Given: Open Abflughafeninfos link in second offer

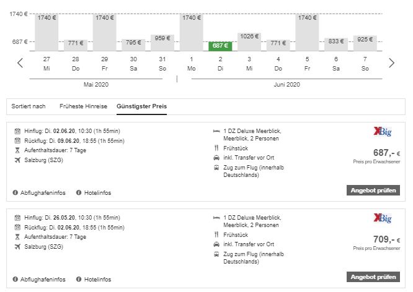Looking at the screenshot, I should click(43, 280).
